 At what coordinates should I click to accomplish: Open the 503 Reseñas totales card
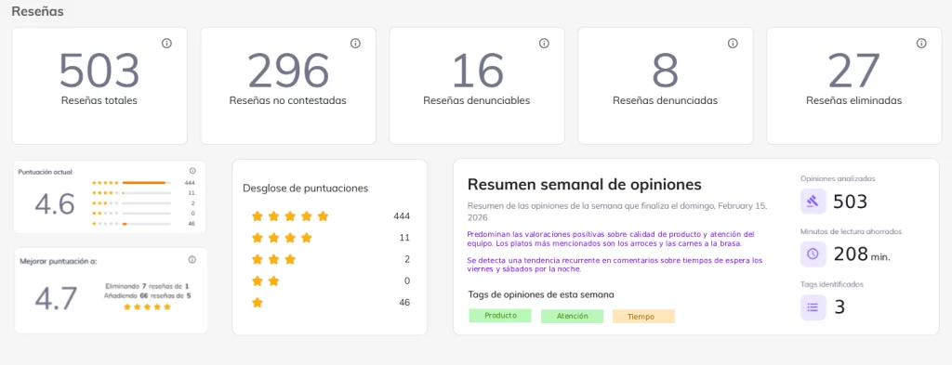pyautogui.click(x=99, y=85)
